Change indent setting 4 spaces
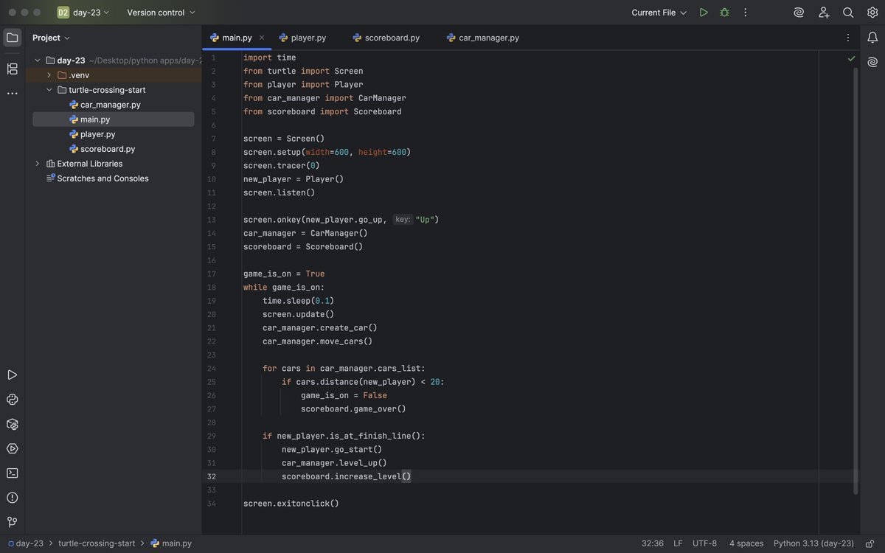The image size is (885, 553). point(746,543)
